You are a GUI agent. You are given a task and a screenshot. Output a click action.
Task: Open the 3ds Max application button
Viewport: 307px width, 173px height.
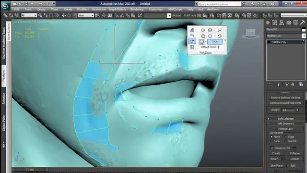coord(5,6)
